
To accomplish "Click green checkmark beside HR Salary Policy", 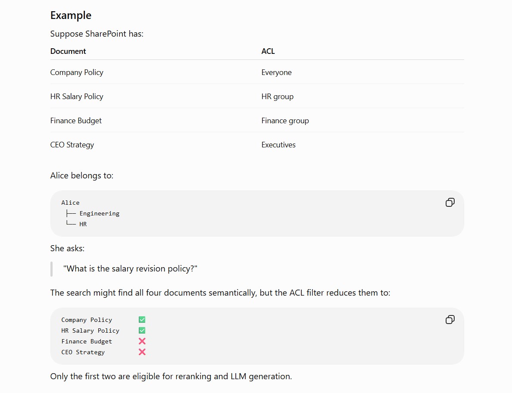I will pyautogui.click(x=142, y=331).
